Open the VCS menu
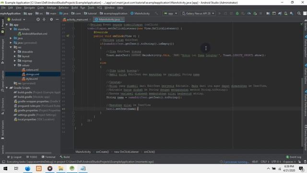 click(99, 8)
